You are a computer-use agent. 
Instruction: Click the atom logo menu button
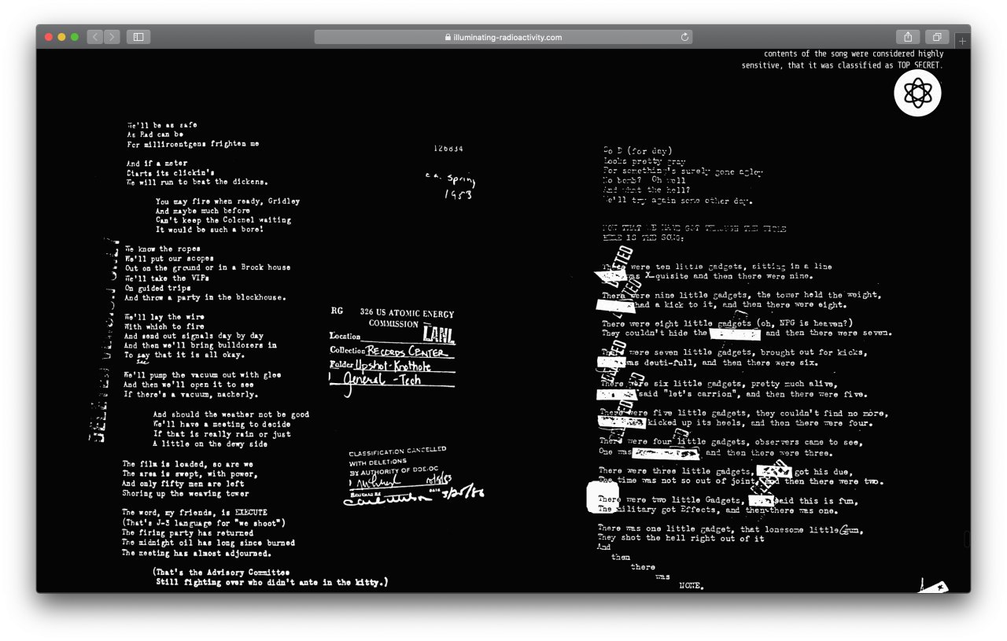pyautogui.click(x=917, y=93)
